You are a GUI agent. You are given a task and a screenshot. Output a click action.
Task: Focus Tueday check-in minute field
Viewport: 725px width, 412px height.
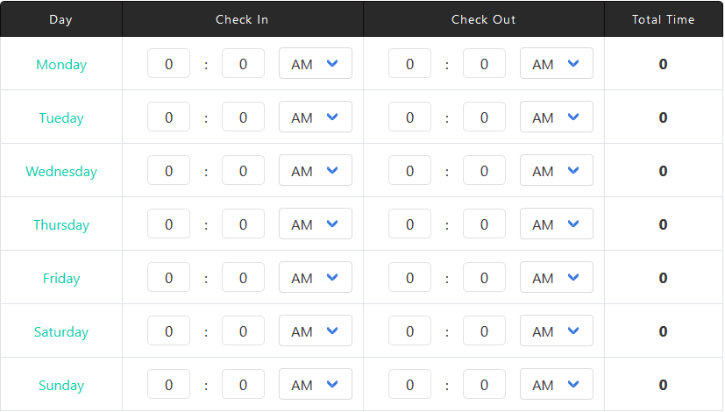tap(243, 117)
